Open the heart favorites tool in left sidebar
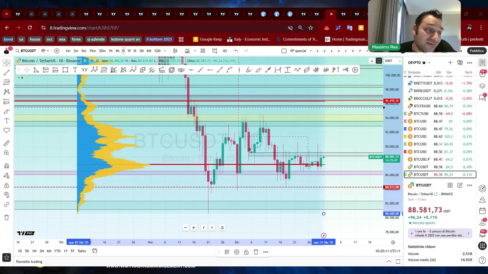The image size is (488, 274). pyautogui.click(x=6, y=131)
